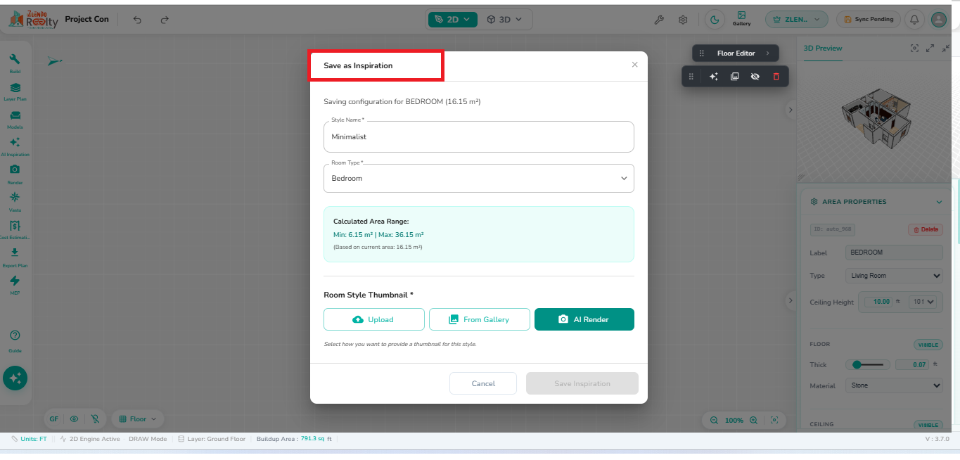Expand the 3D Preview to fullscreen

pos(930,48)
